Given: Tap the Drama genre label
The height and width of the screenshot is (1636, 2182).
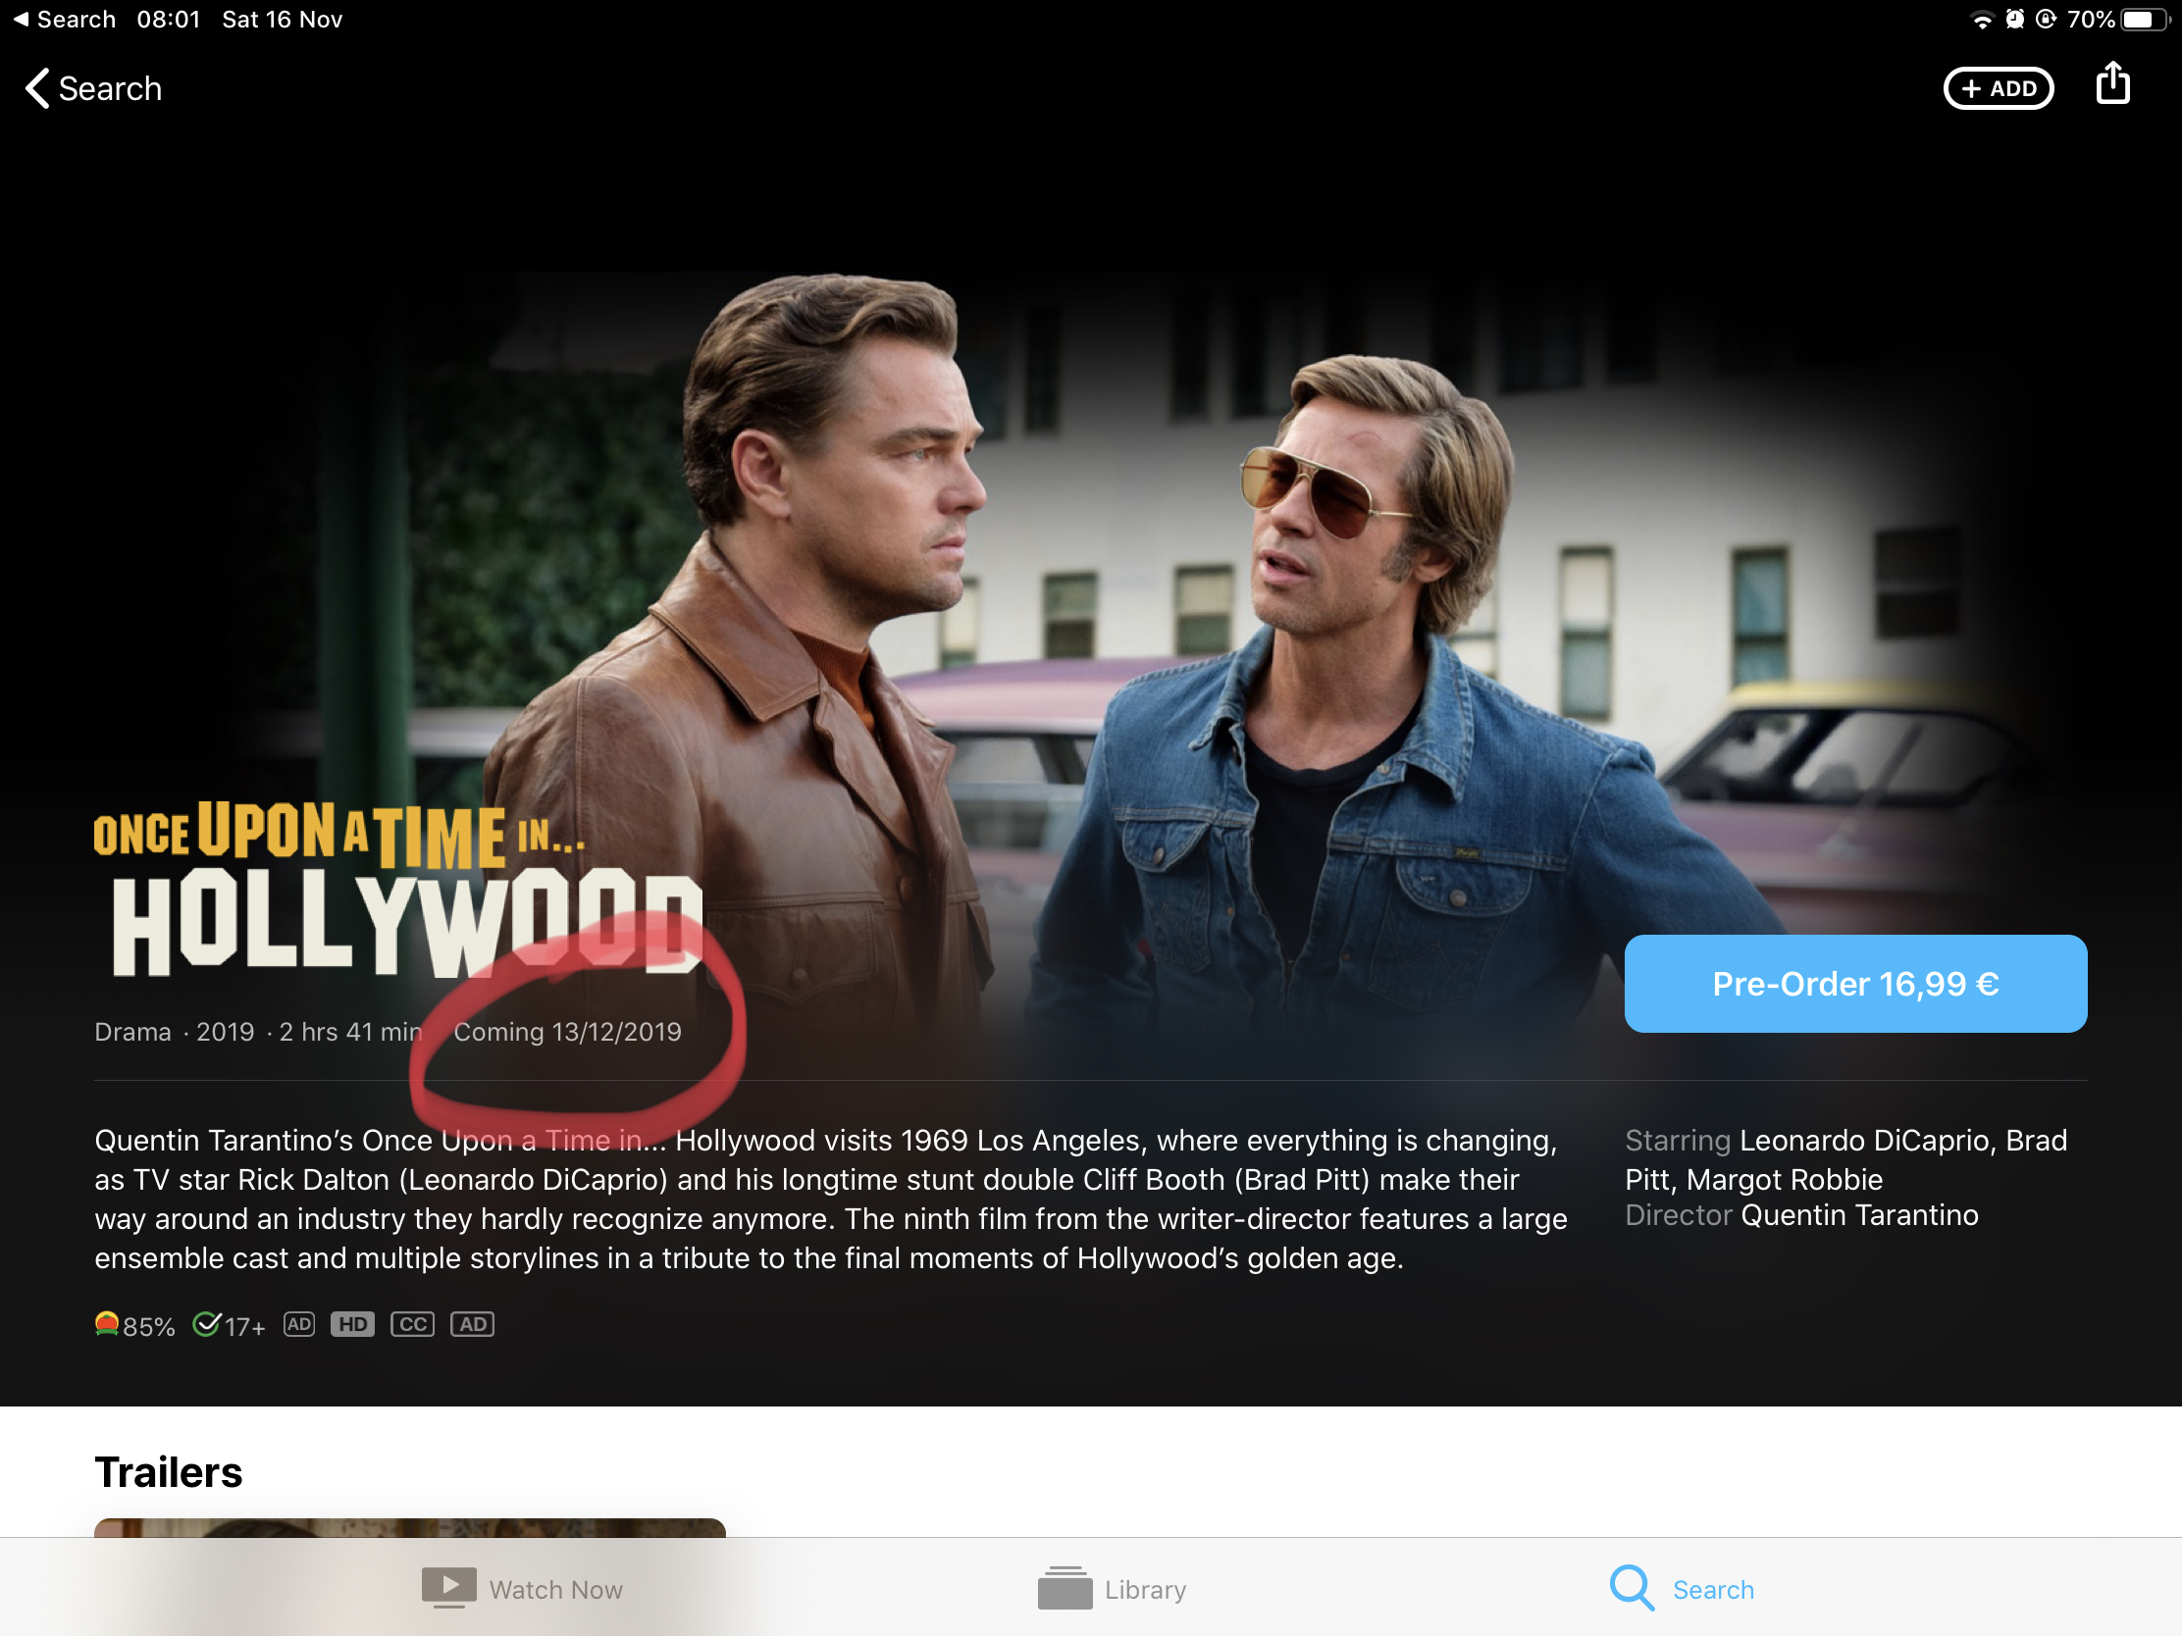Looking at the screenshot, I should click(x=133, y=1032).
